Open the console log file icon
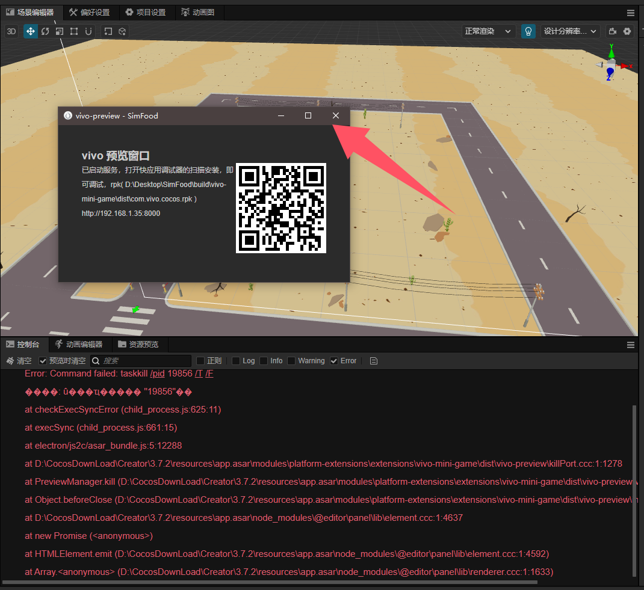This screenshot has height=590, width=644. (373, 361)
